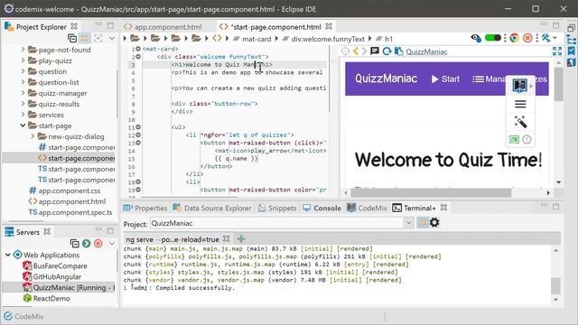
Task: Select the ReactDemo server entry
Action: click(x=46, y=299)
